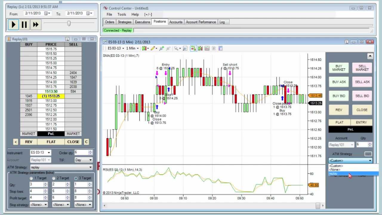Viewport: 382px width, 215px height.
Task: Click the SELL BID button
Action: tap(362, 96)
